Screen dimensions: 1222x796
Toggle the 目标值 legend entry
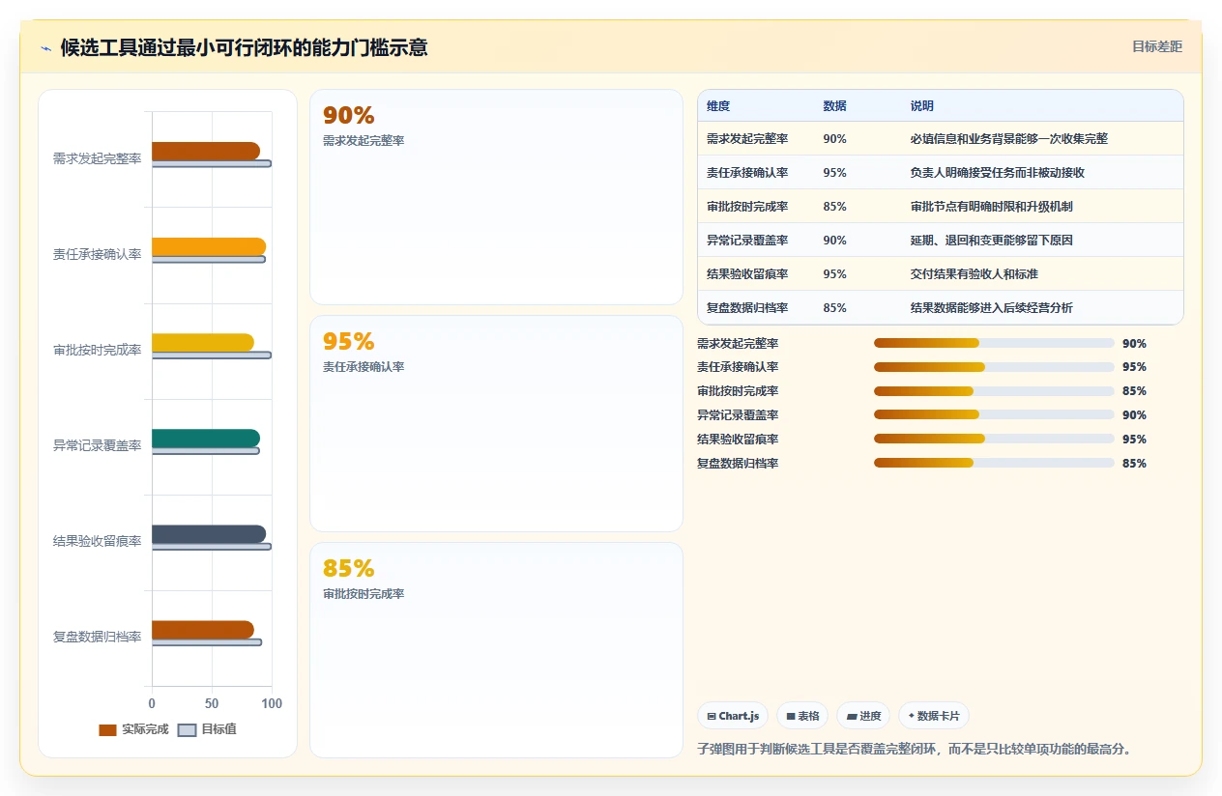pos(207,729)
